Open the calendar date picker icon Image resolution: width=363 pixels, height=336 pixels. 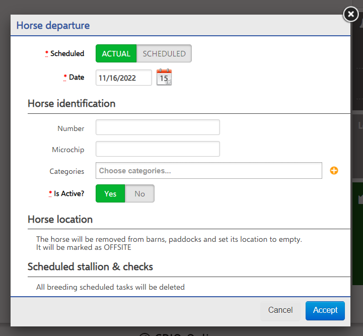[164, 78]
